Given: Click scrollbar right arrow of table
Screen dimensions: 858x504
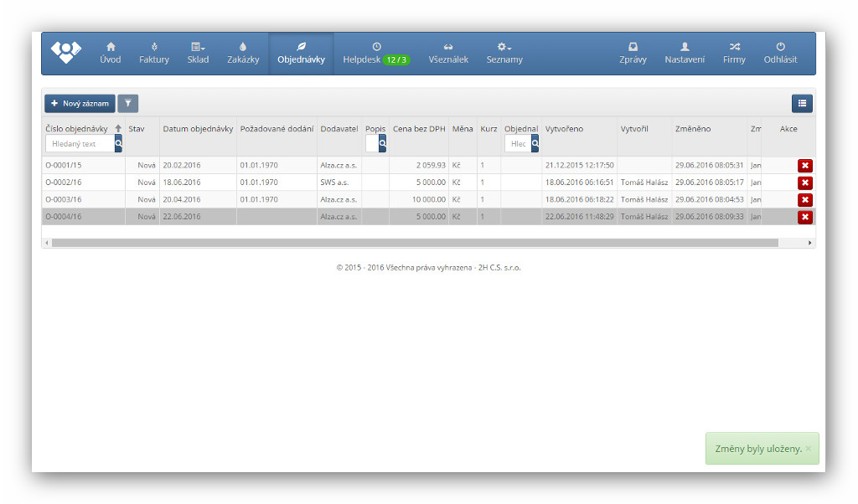Looking at the screenshot, I should click(809, 243).
